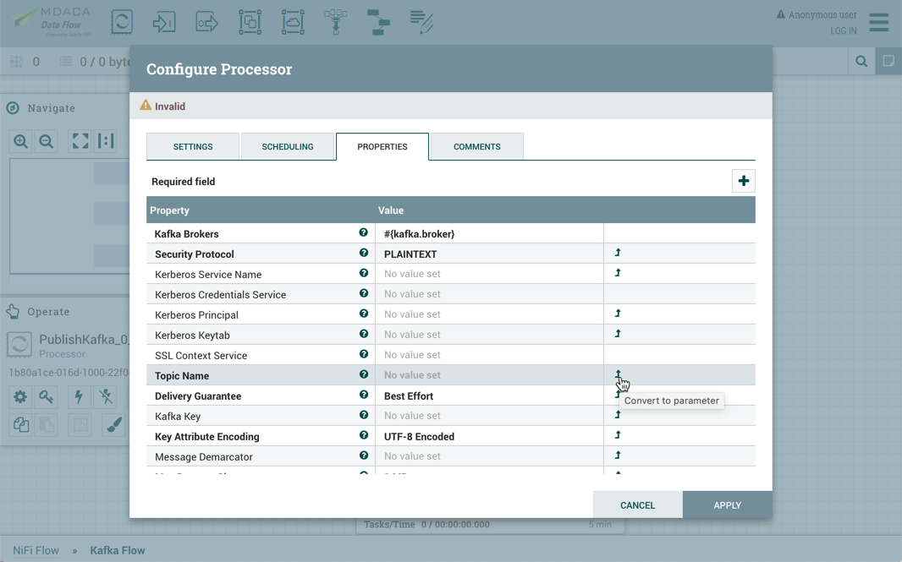This screenshot has height=562, width=902.
Task: Click help icon next to SSL Context Service
Action: tap(363, 355)
